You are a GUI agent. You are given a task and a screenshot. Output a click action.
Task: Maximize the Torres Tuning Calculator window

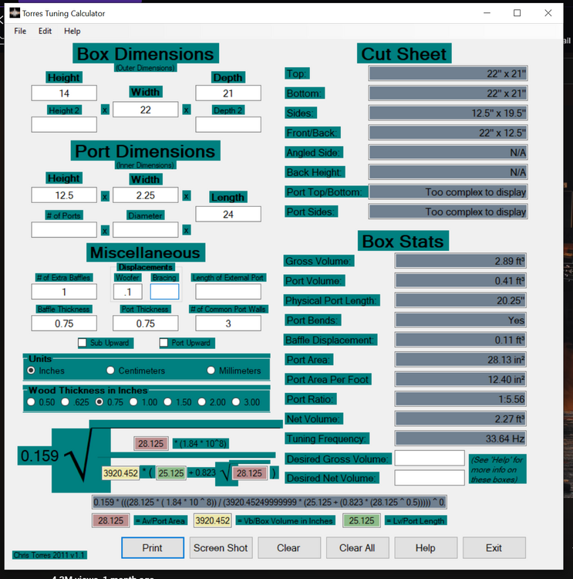[517, 13]
